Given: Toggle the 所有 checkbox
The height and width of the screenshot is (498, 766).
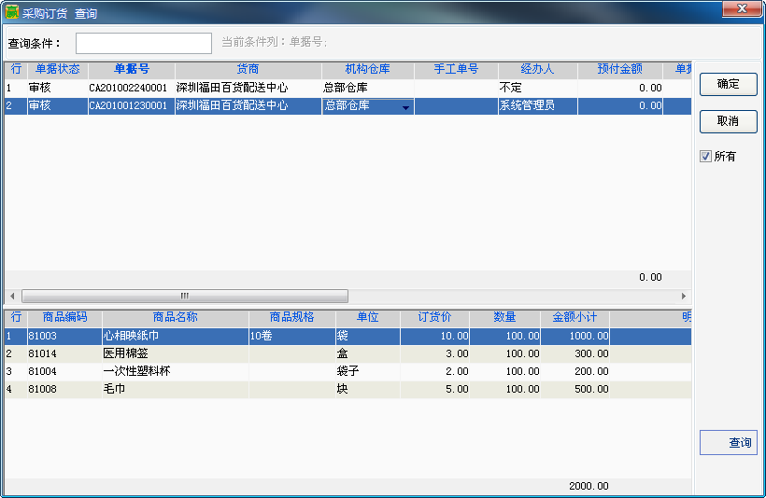Looking at the screenshot, I should click(706, 157).
